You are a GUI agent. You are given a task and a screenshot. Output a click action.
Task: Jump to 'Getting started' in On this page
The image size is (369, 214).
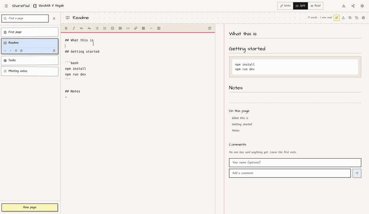tap(242, 124)
